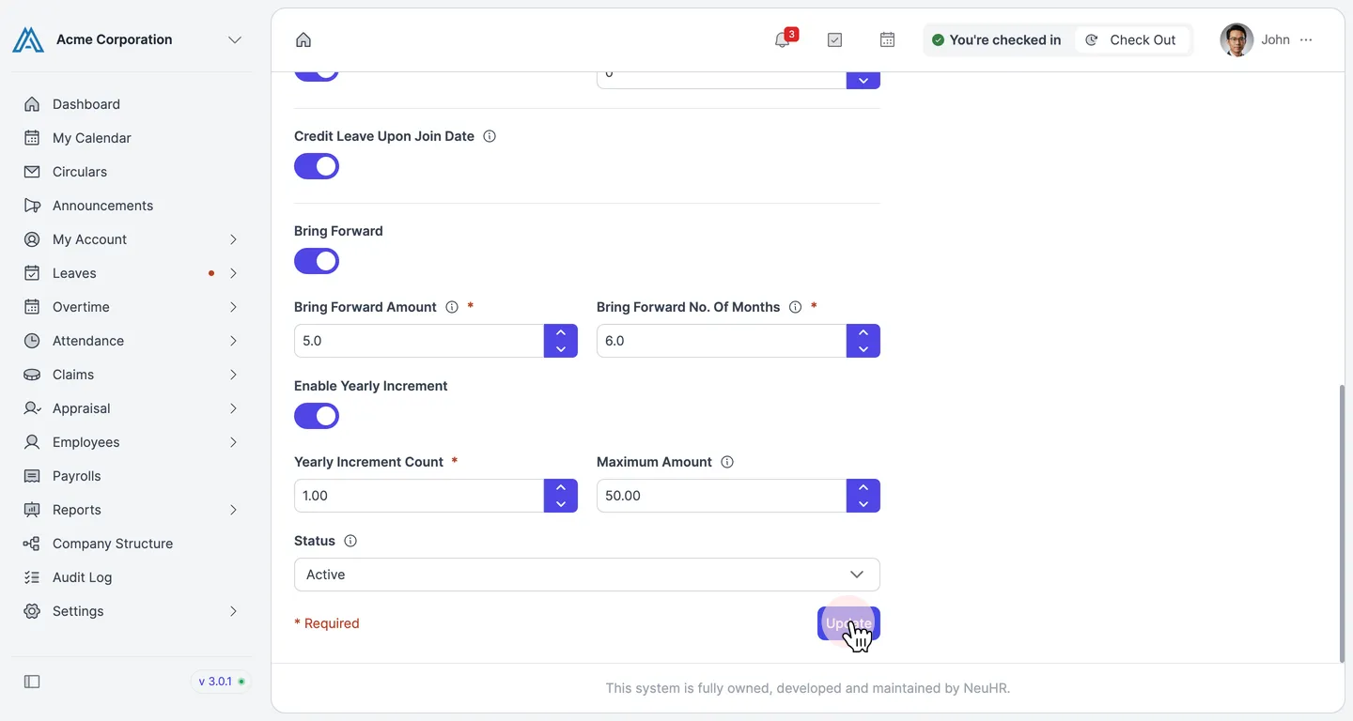Screen dimensions: 1353x721
Task: Open the calendar icon in top bar
Action: click(887, 39)
